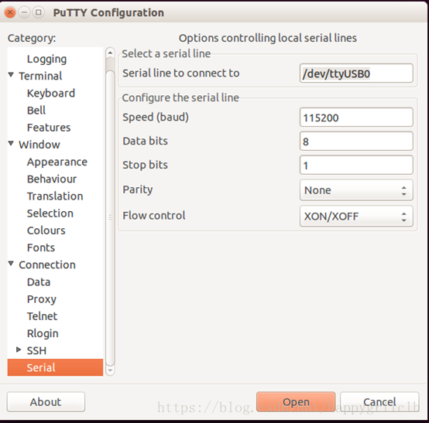
Task: Collapse the Terminal category triangle
Action: point(11,74)
